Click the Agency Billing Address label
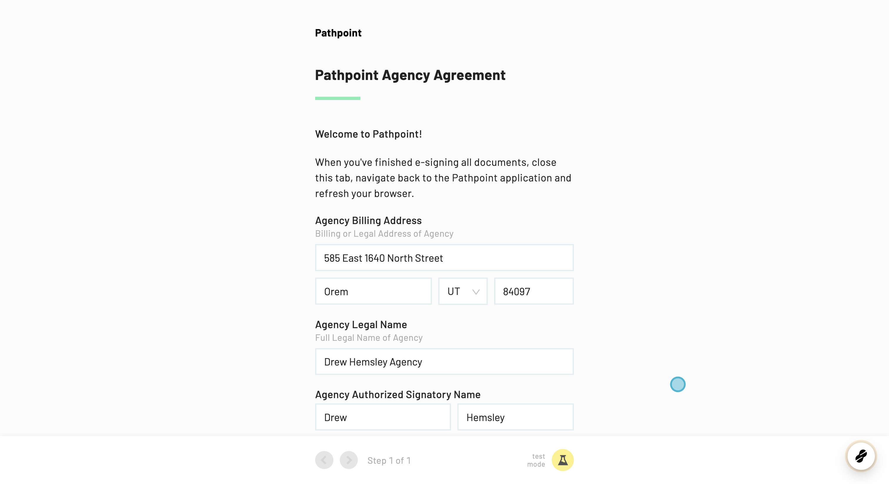This screenshot has width=889, height=484. click(x=368, y=221)
